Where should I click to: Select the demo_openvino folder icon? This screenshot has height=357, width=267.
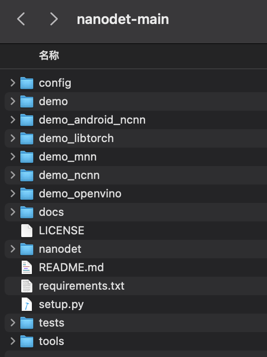click(27, 194)
